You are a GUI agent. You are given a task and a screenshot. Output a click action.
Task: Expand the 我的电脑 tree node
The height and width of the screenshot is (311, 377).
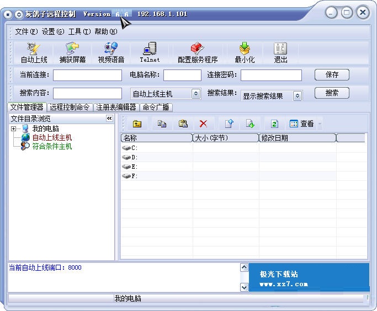coord(13,128)
